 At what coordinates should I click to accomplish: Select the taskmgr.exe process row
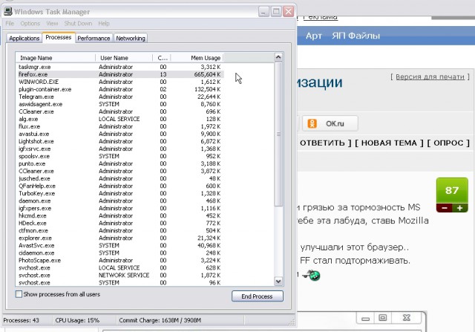(120, 67)
